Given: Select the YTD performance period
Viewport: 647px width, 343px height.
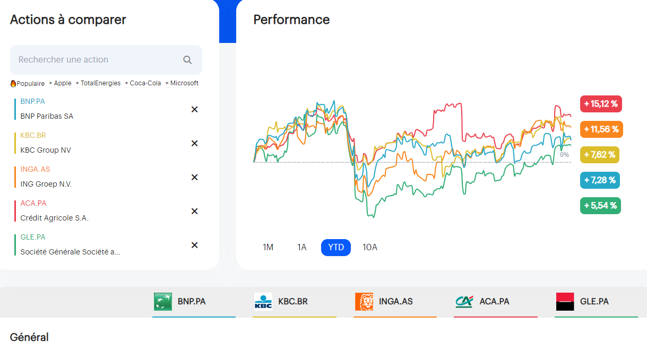Looking at the screenshot, I should [336, 248].
